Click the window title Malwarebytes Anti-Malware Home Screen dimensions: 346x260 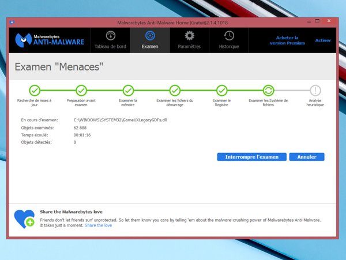[172, 23]
